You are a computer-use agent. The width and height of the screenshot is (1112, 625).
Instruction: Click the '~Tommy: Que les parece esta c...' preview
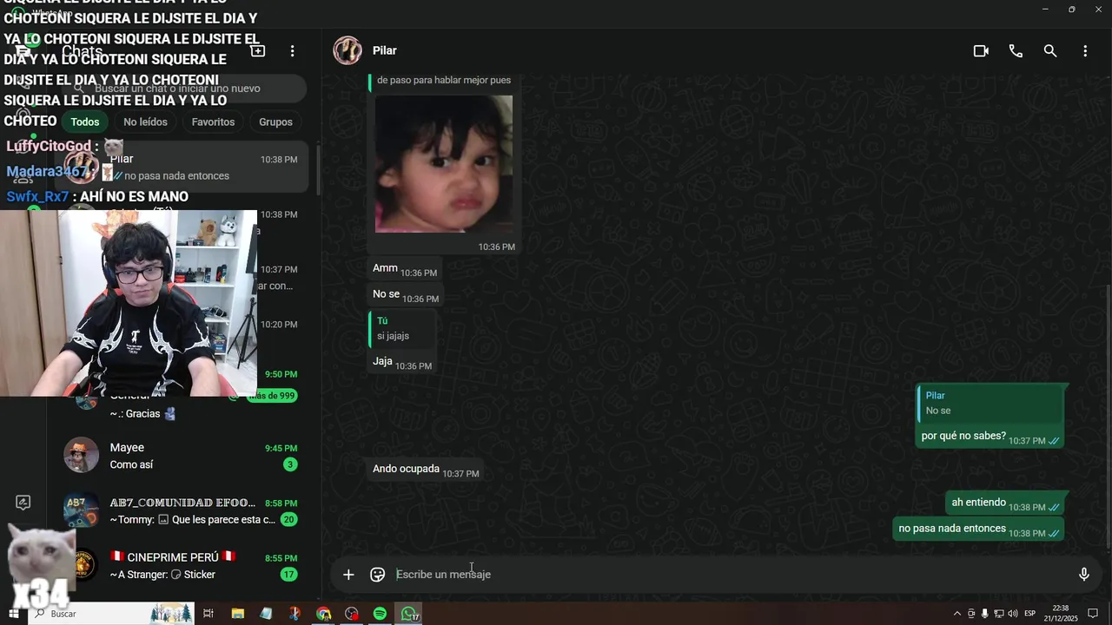coord(192,520)
